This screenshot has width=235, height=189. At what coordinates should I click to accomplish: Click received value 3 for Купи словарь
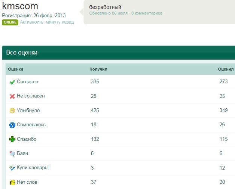coord(92,168)
